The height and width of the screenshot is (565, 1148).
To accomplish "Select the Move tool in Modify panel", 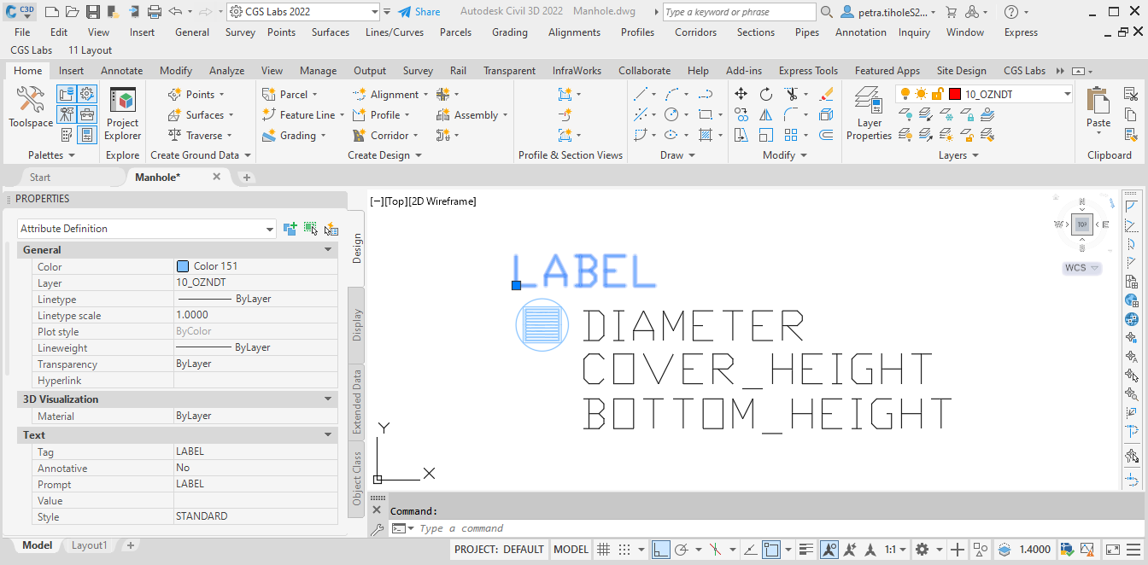I will 741,94.
